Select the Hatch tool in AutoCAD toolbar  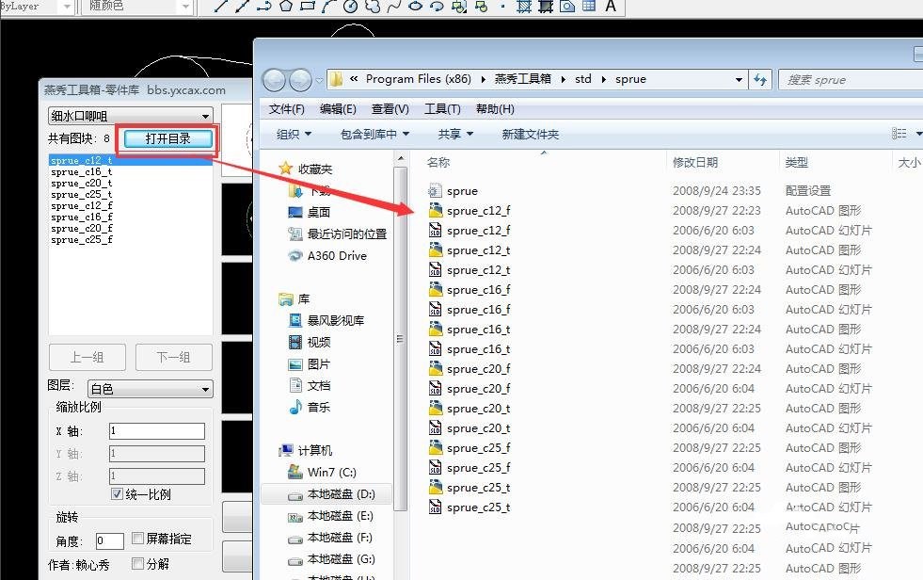click(524, 7)
